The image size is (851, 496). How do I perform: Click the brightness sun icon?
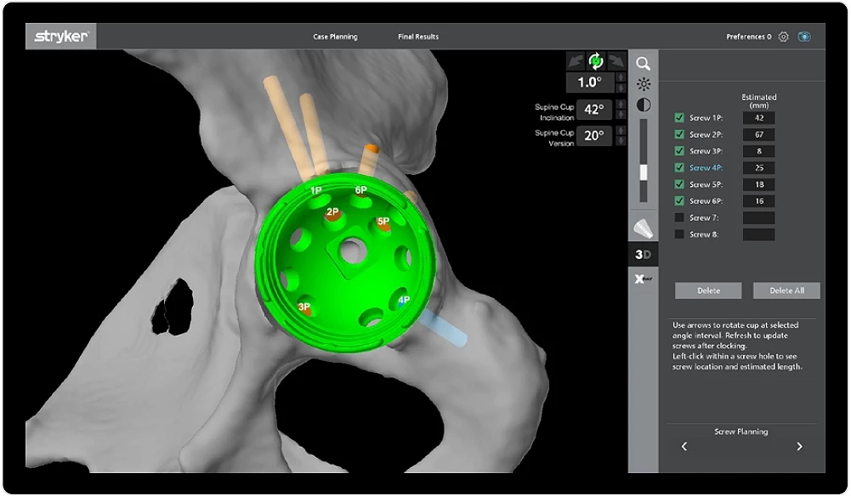pos(644,84)
